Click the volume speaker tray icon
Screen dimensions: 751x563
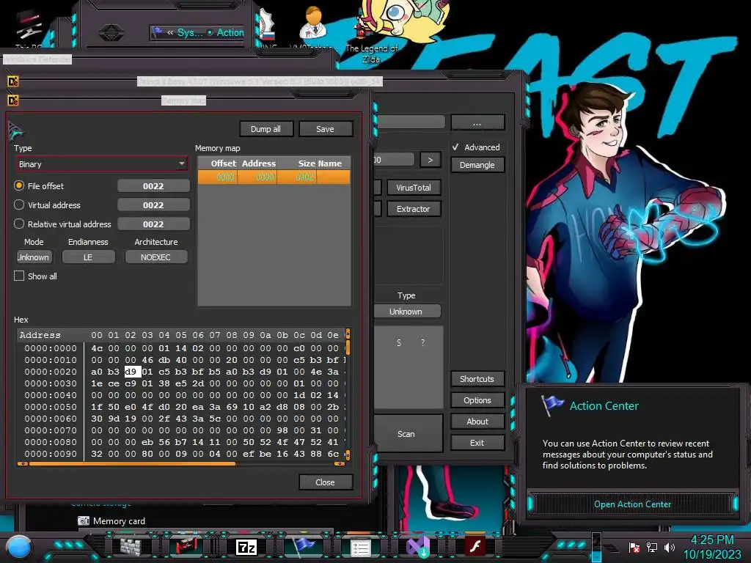(x=669, y=547)
